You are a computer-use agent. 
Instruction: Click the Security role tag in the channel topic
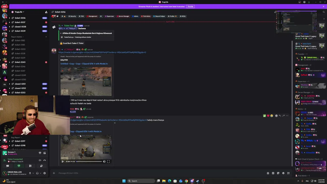click(x=72, y=16)
